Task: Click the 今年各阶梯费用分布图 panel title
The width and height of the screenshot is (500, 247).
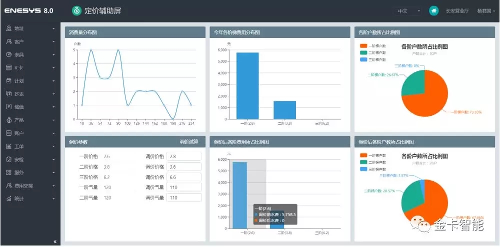Action: [236, 32]
